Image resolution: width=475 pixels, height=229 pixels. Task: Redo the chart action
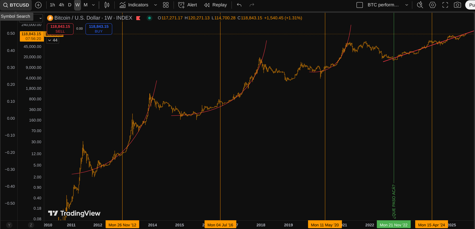(252, 5)
